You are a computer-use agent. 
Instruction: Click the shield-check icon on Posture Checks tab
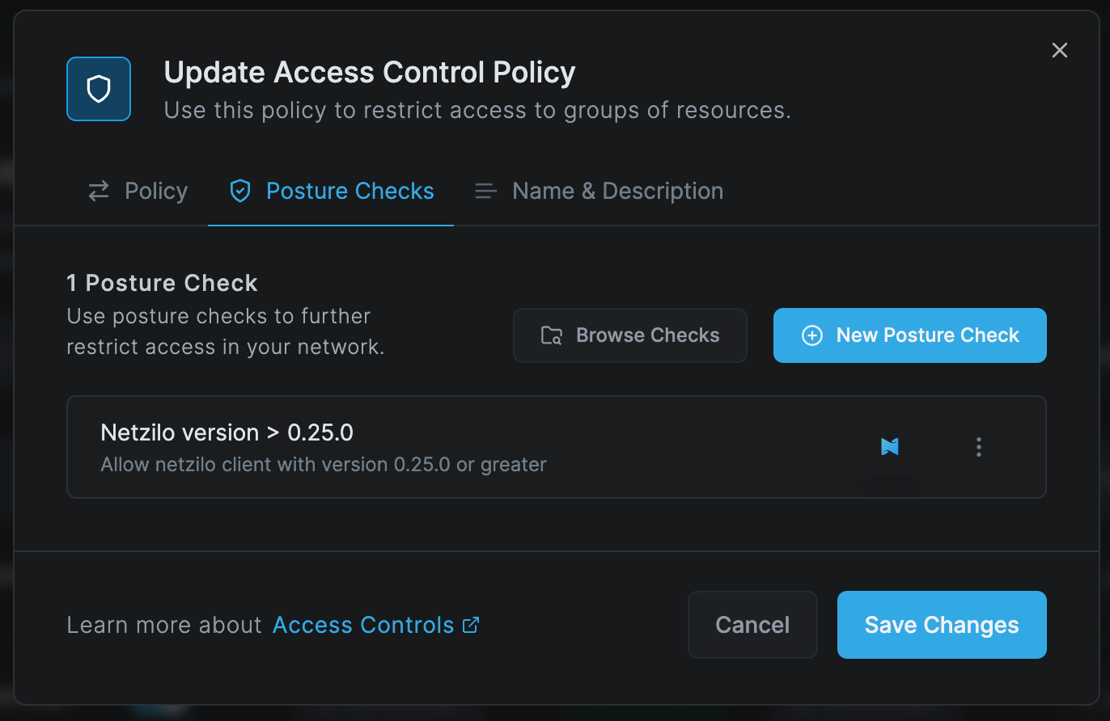240,192
